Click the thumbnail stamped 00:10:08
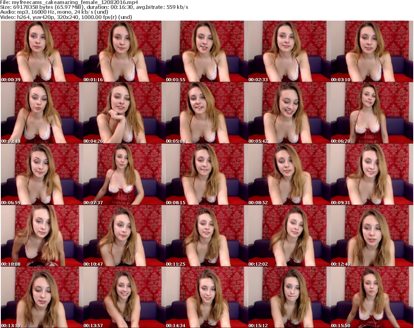 (42, 236)
